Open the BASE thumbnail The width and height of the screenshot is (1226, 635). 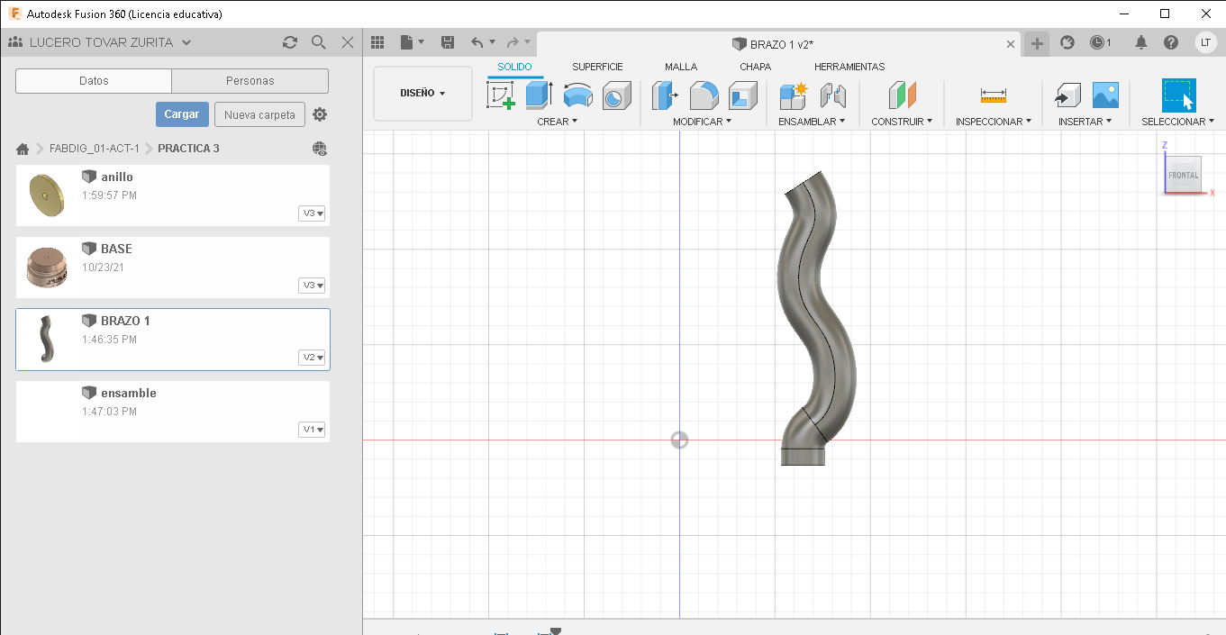47,268
